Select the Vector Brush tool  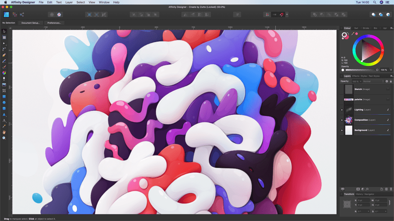(4, 67)
